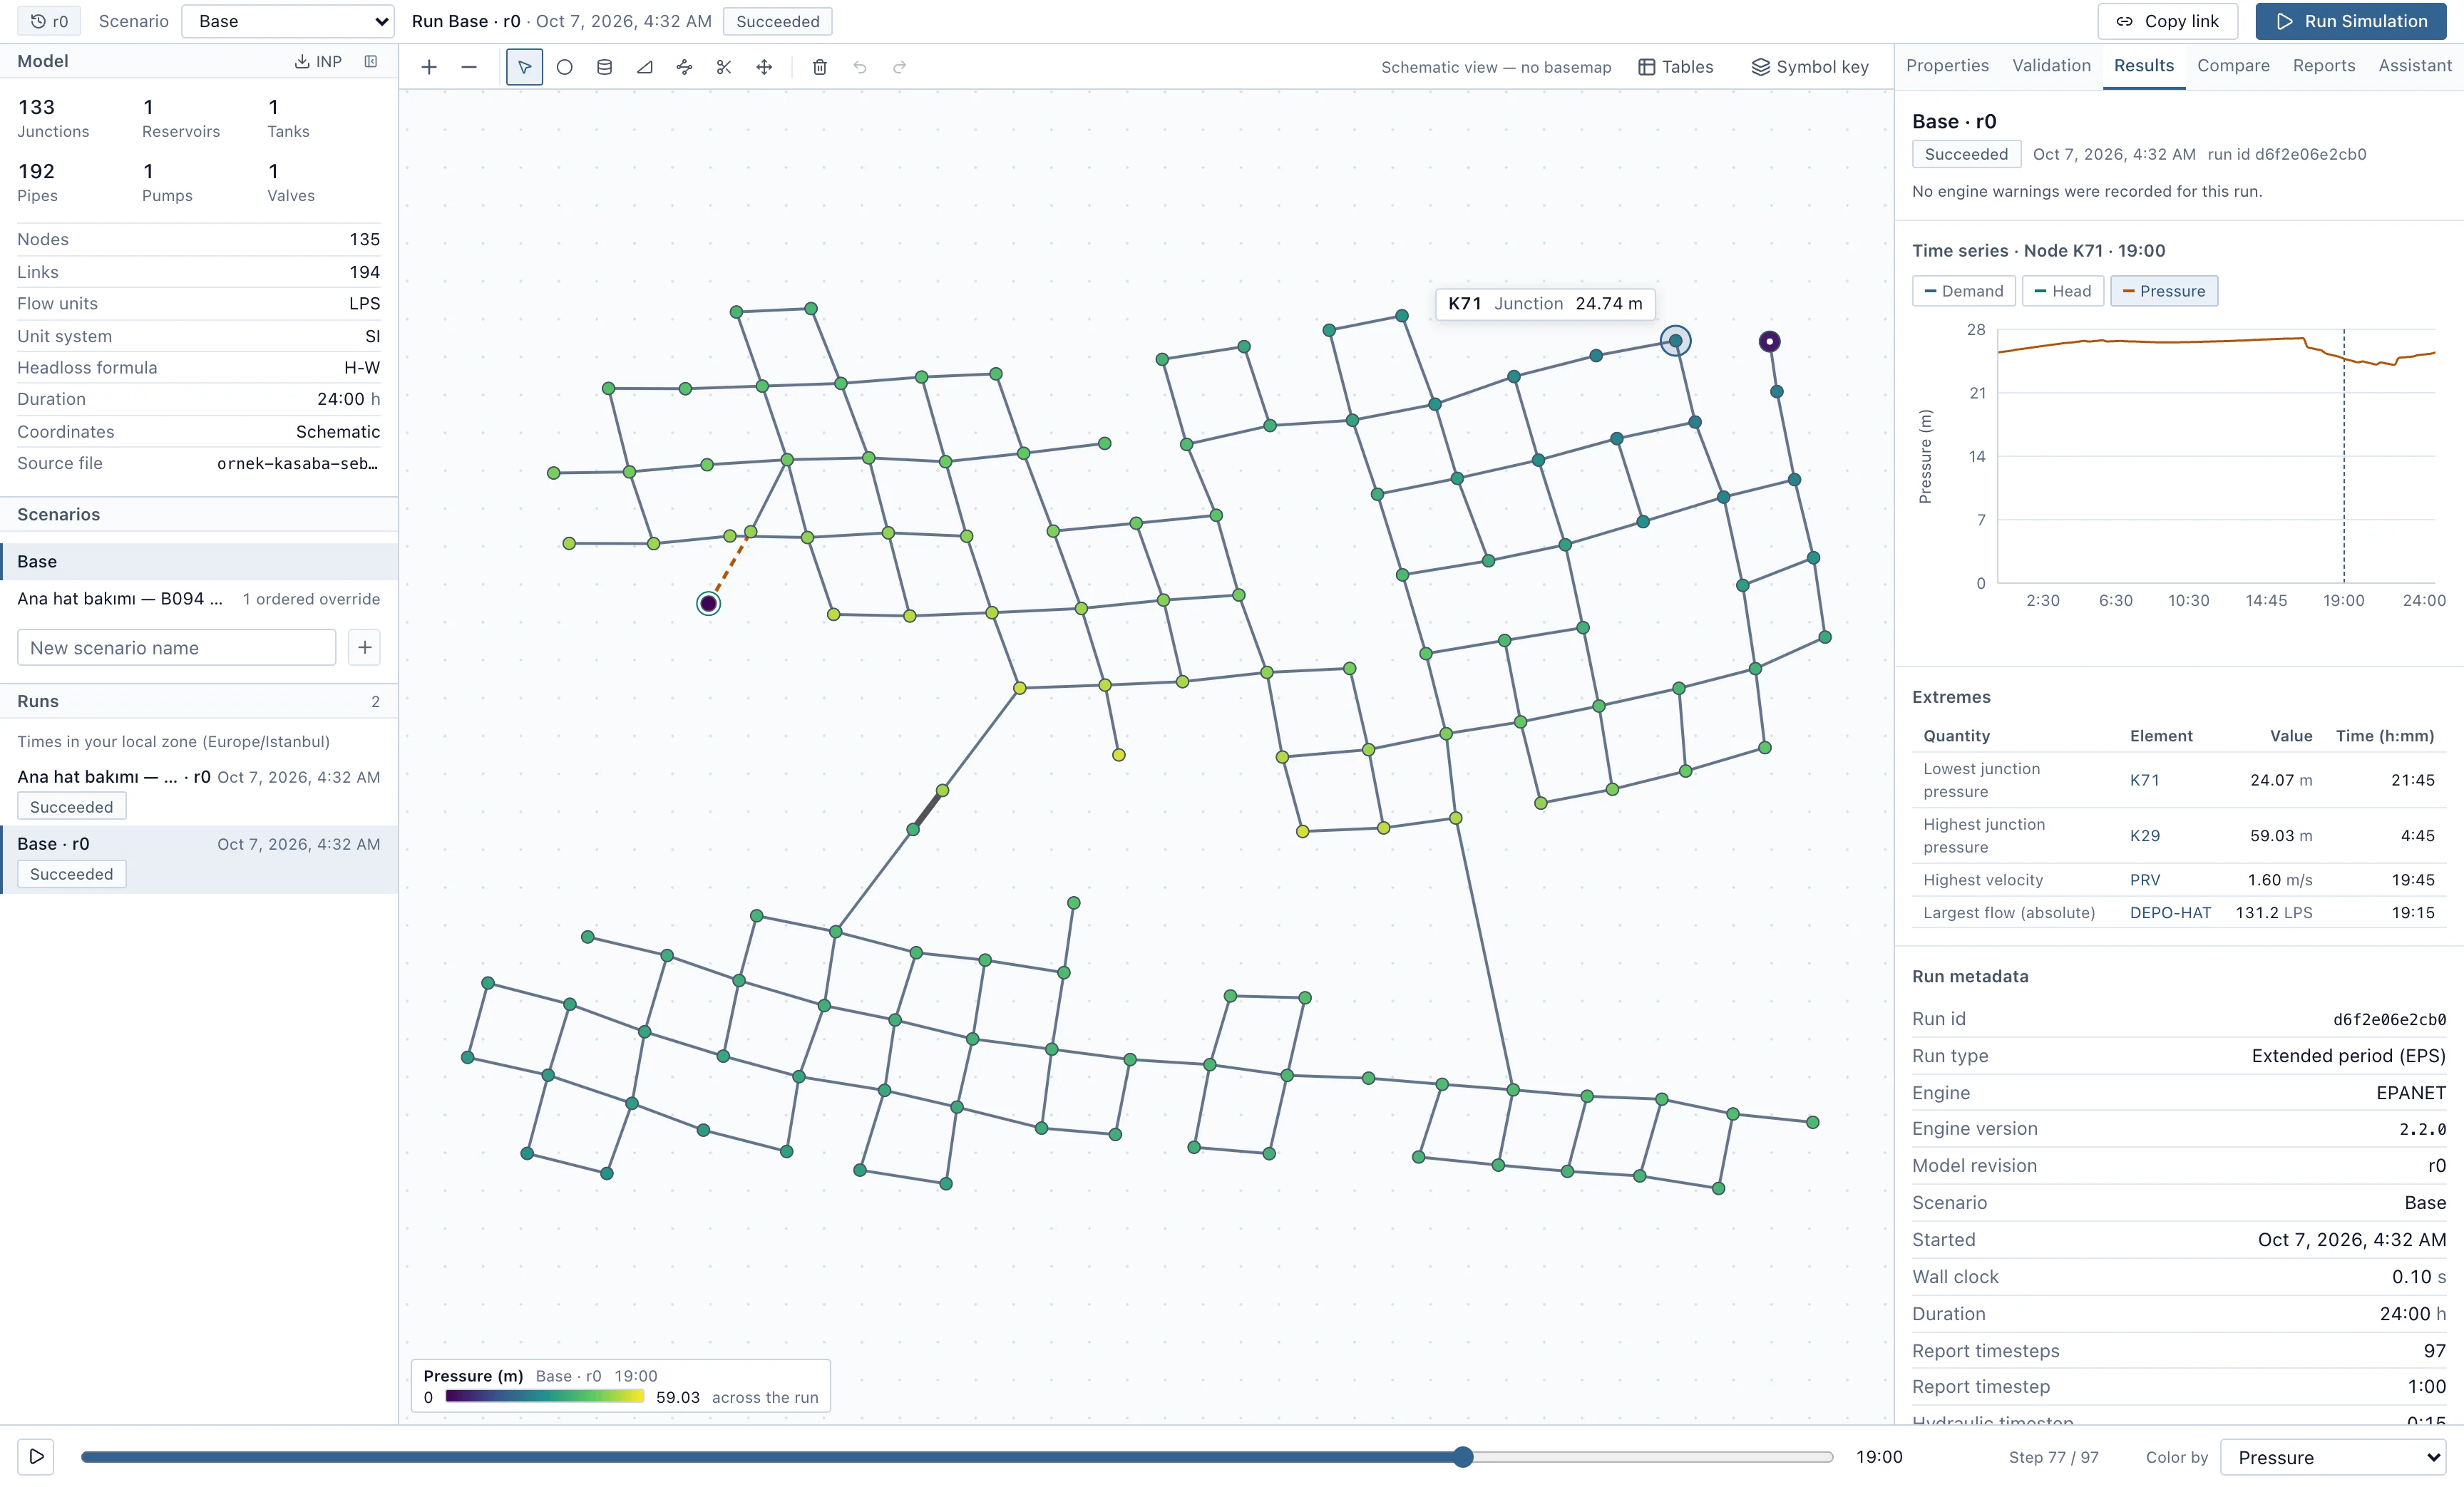Switch to the Reports tab

[x=2324, y=66]
